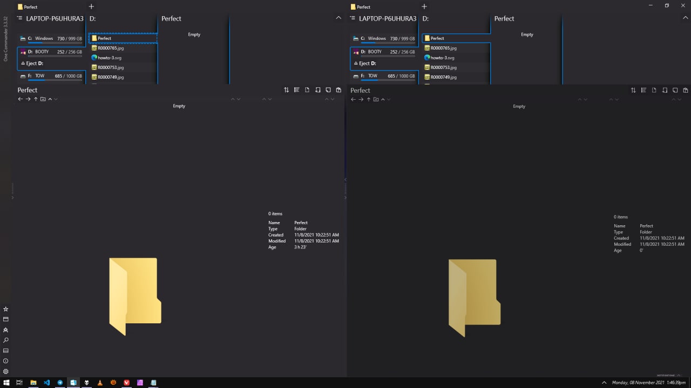Open One Commander settings gear
Screen dimensions: 691x388
point(6,372)
